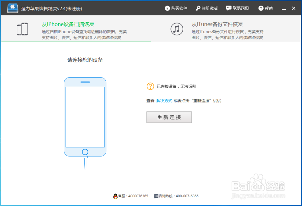Click the 重新连接 button
The width and height of the screenshot is (302, 206).
pyautogui.click(x=169, y=117)
